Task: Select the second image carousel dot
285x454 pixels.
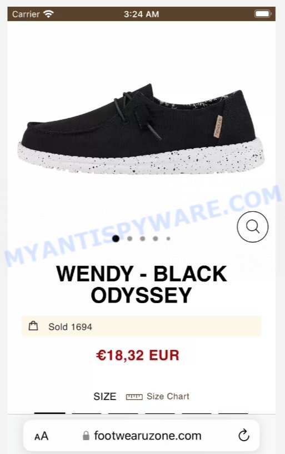Action: click(x=129, y=238)
